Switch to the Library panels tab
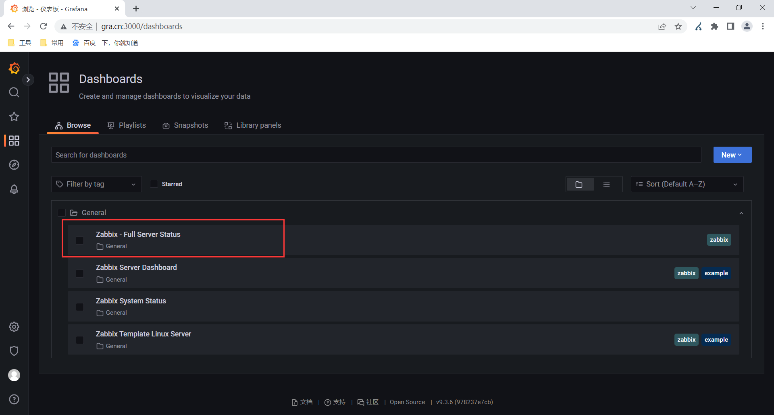The image size is (774, 415). (x=253, y=125)
